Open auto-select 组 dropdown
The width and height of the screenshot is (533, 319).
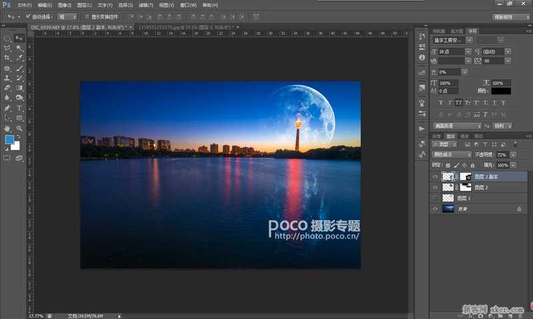pyautogui.click(x=67, y=17)
